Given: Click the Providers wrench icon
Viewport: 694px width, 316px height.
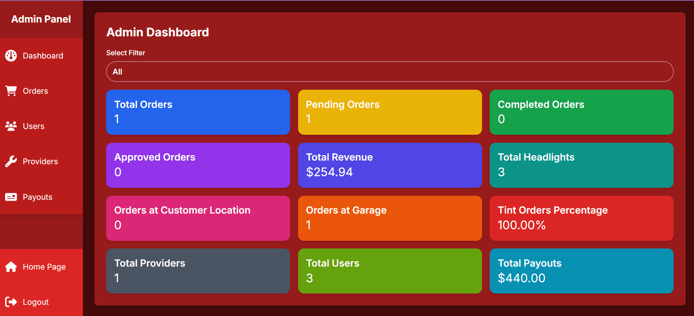Looking at the screenshot, I should [11, 161].
